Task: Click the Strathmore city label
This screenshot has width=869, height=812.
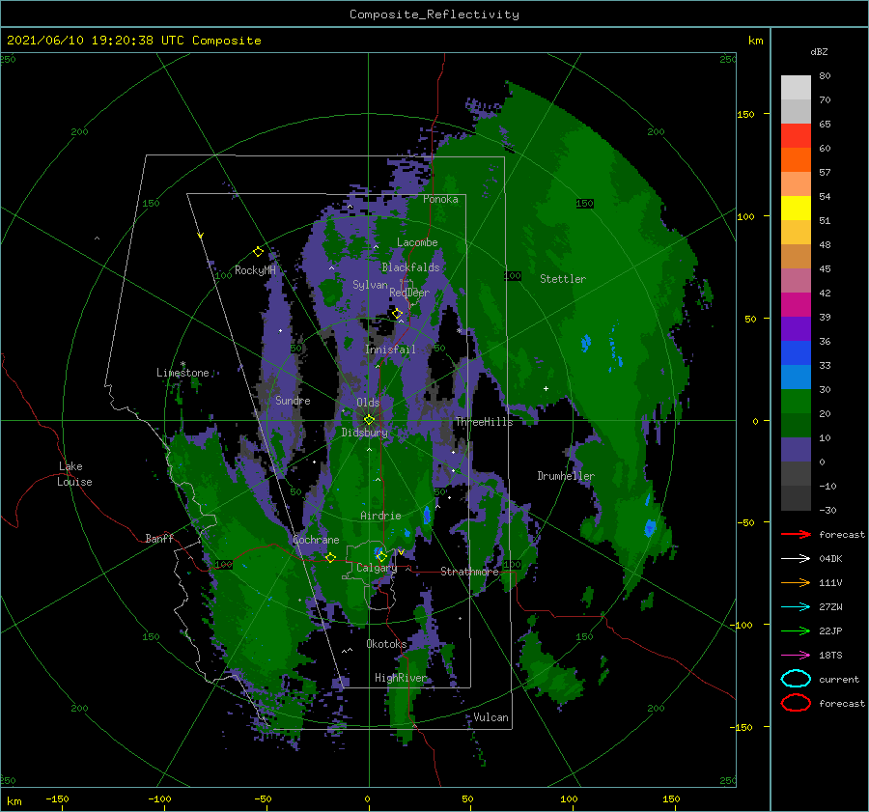Action: [x=469, y=572]
